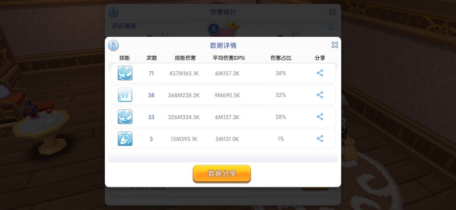This screenshot has width=456, height=210.
Task: Click damage value 15M393.1K
Action: [184, 139]
